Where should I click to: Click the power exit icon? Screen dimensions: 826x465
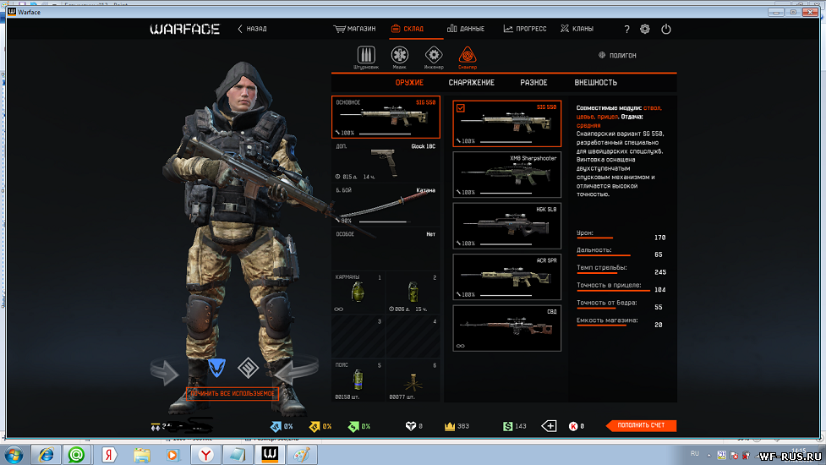coord(666,29)
